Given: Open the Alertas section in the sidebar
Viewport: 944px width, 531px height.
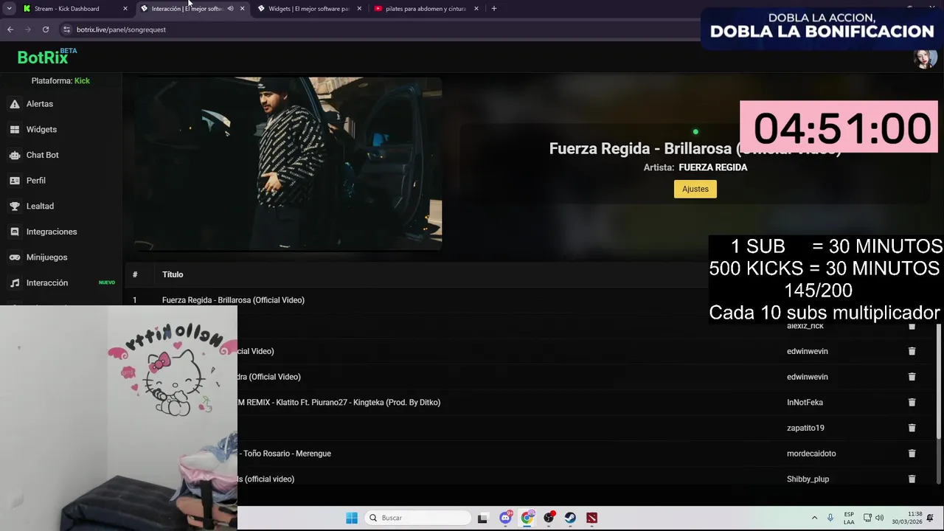Looking at the screenshot, I should pyautogui.click(x=40, y=104).
